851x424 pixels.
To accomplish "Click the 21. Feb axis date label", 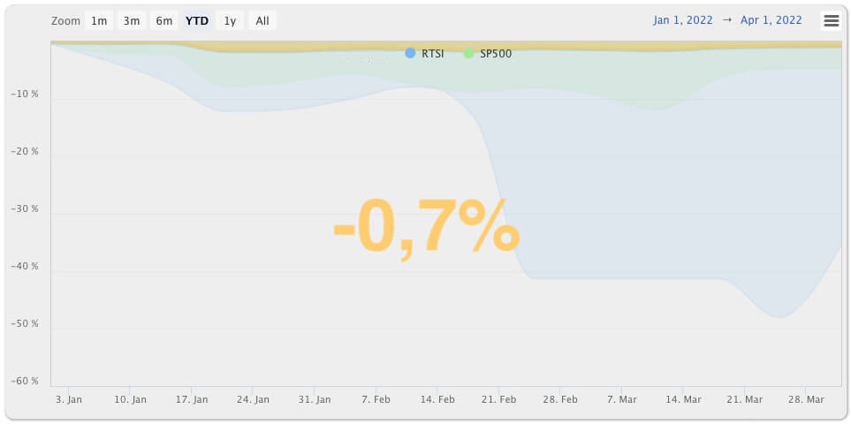I will coord(499,399).
